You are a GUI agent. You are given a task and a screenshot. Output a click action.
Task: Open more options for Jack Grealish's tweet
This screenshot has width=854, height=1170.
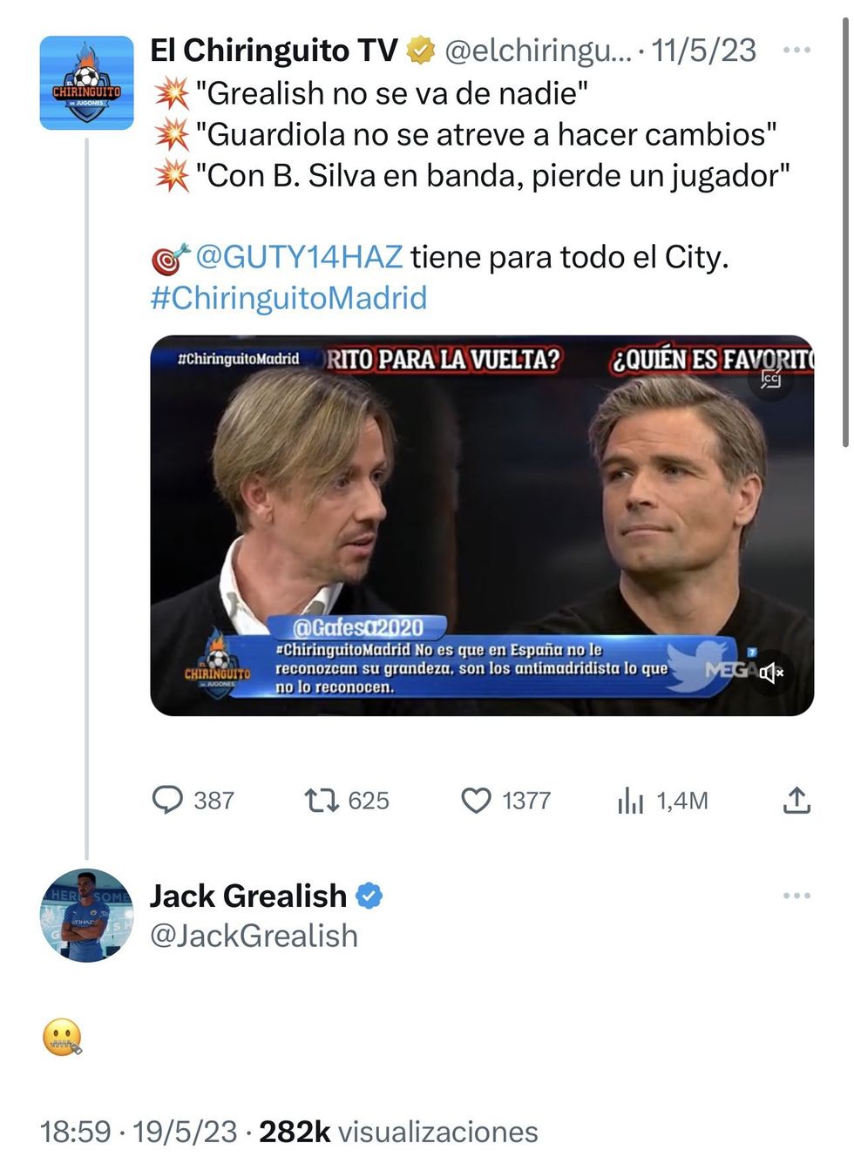796,896
